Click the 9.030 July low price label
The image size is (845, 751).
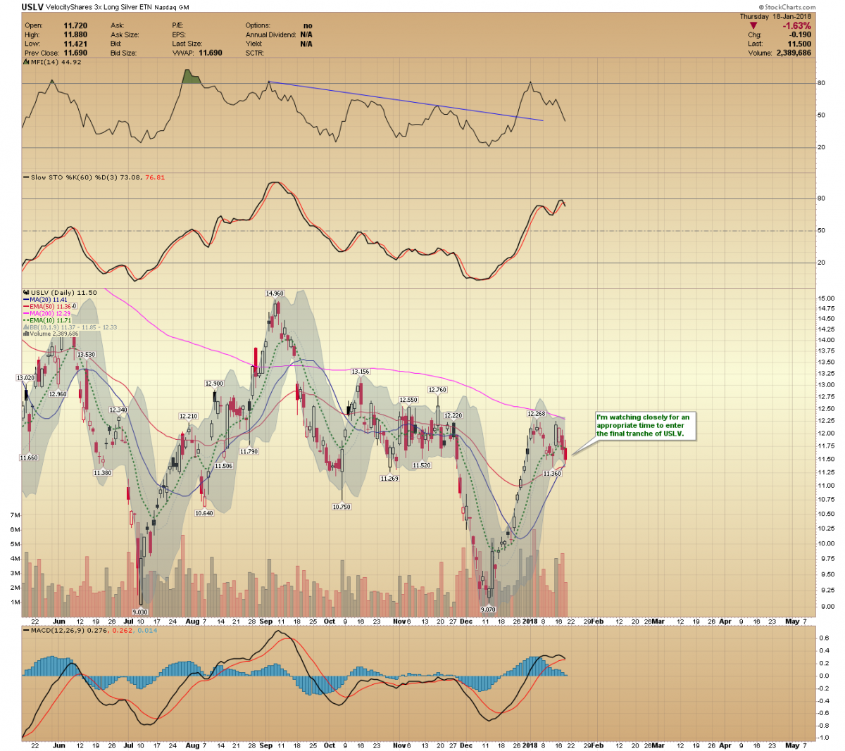point(140,612)
